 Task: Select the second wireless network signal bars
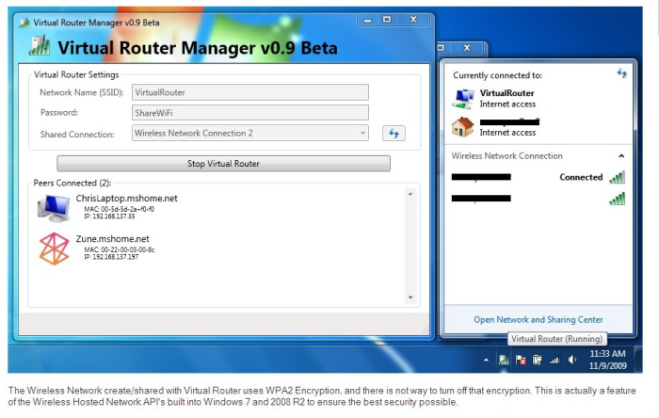tap(617, 199)
